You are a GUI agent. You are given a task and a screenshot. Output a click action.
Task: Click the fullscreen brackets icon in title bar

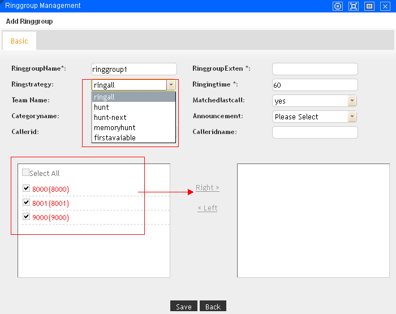[354, 6]
